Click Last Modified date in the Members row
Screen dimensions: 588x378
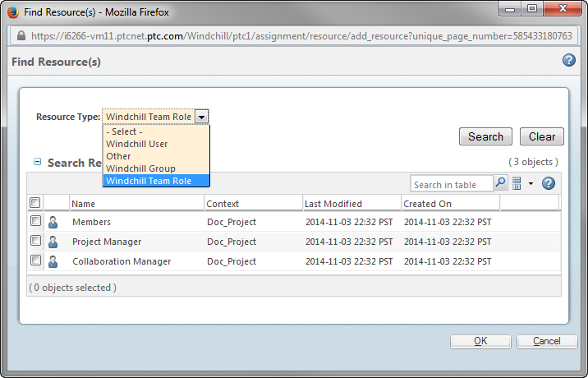point(349,222)
